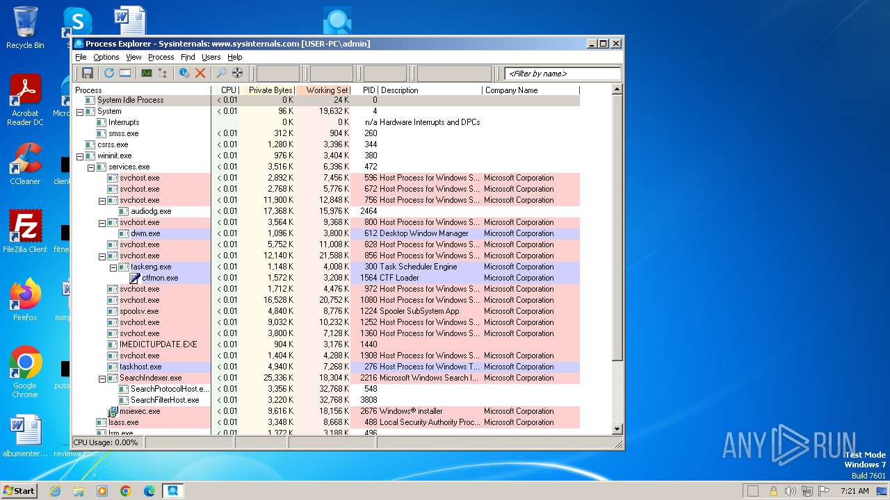Viewport: 890px width, 500px height.
Task: Click the vertical scrollbar up arrow
Action: (617, 90)
